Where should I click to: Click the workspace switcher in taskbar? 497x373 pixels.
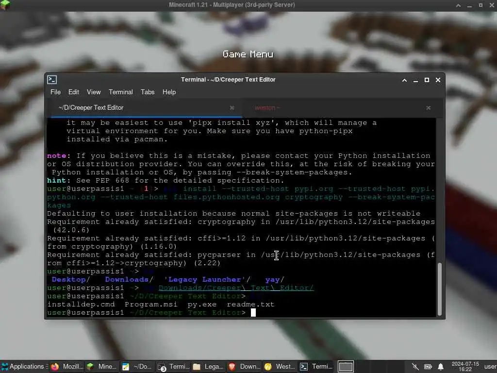[x=346, y=367]
